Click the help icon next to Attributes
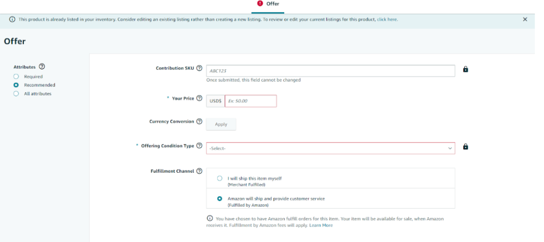Viewport: 544px width, 242px height. coord(42,66)
